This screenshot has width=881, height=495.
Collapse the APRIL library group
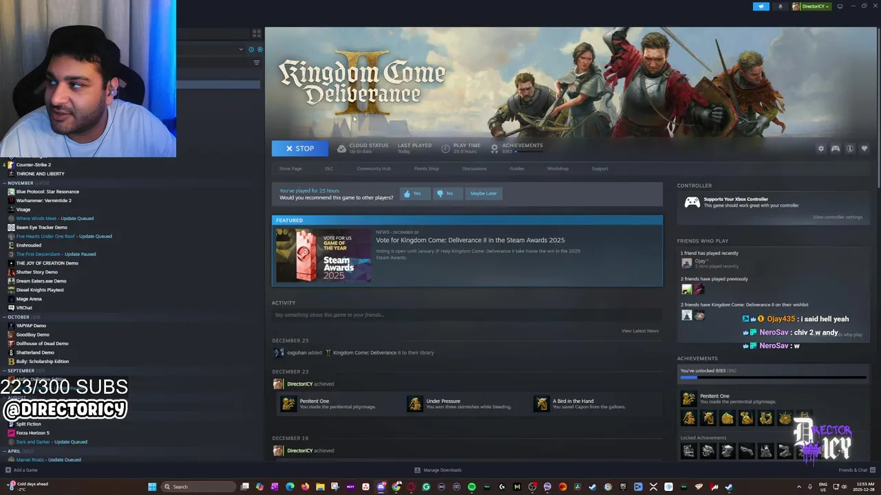coord(5,451)
